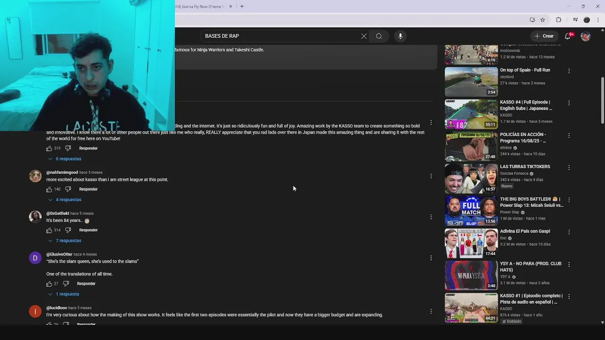
Task: Open @nahfamimgood's profile avatar
Action: (35, 176)
